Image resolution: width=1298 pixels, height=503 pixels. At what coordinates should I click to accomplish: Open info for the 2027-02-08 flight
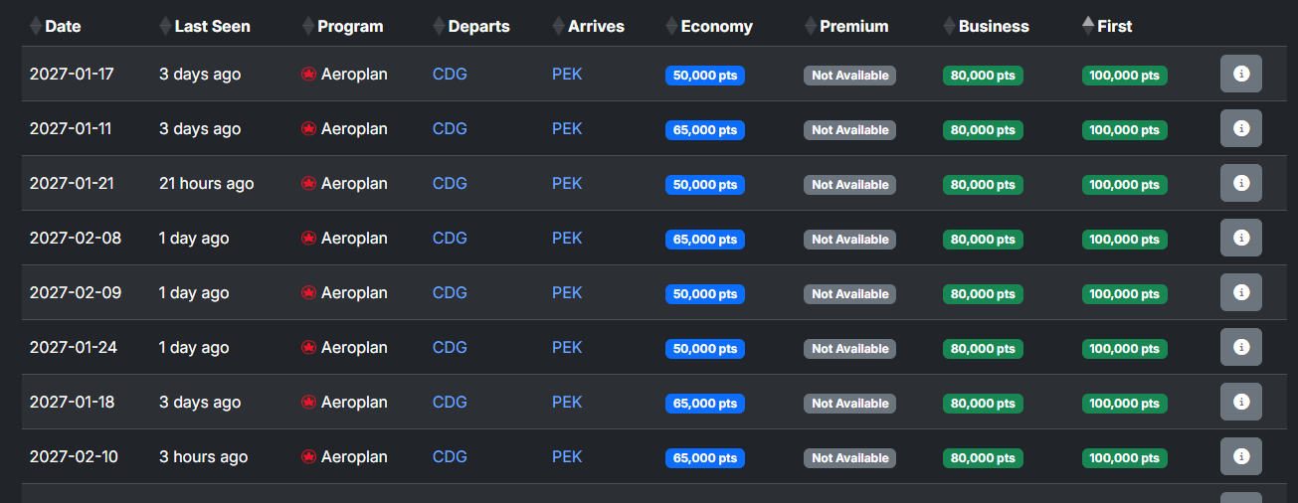pos(1240,239)
